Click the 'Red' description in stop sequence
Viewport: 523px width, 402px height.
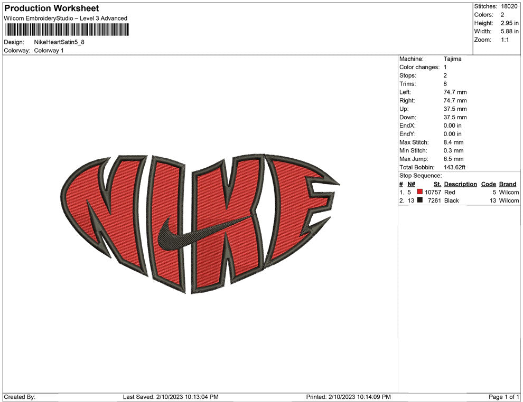[450, 192]
